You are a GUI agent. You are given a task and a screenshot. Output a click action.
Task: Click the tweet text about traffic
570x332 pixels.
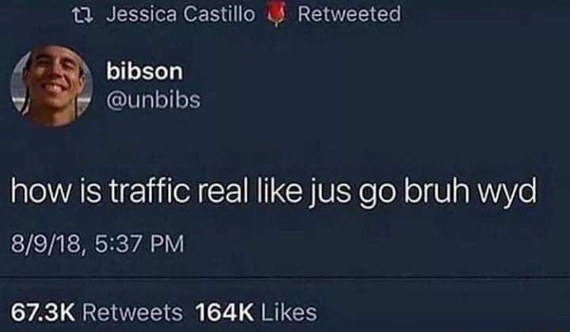(x=273, y=192)
